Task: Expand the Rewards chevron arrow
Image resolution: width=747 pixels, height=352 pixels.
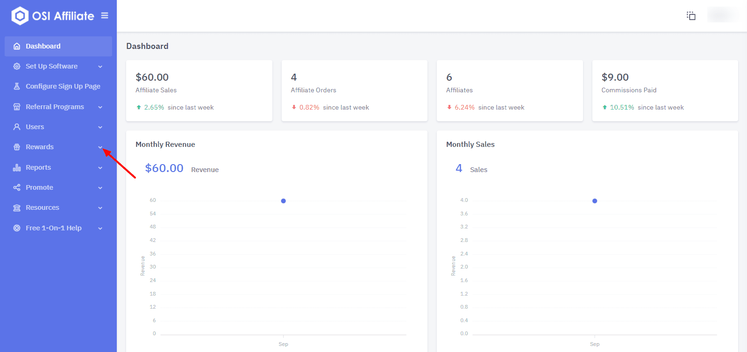Action: (x=100, y=147)
